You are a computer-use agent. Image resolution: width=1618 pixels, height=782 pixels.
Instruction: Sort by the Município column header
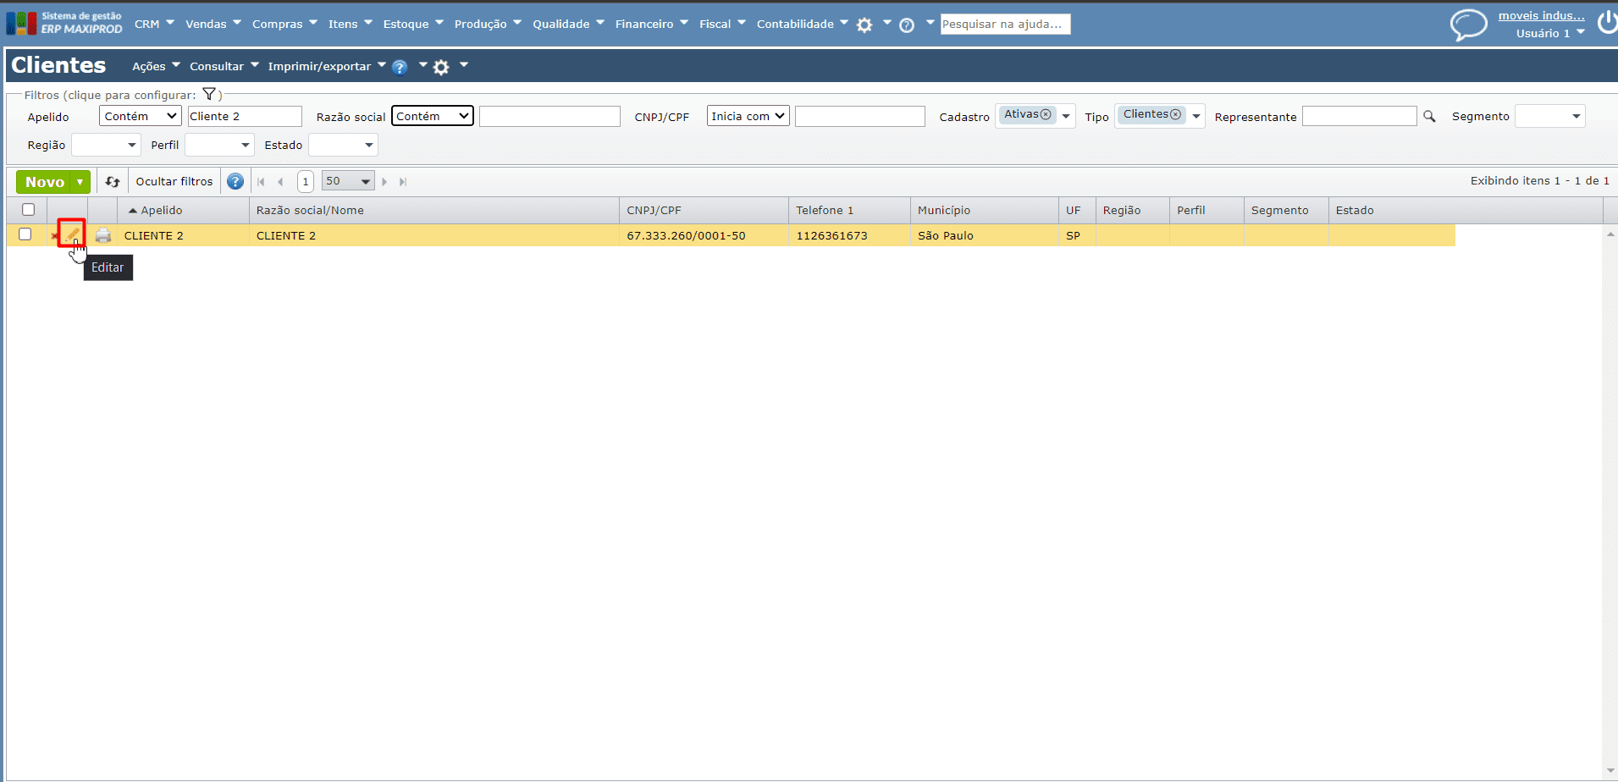pos(944,210)
